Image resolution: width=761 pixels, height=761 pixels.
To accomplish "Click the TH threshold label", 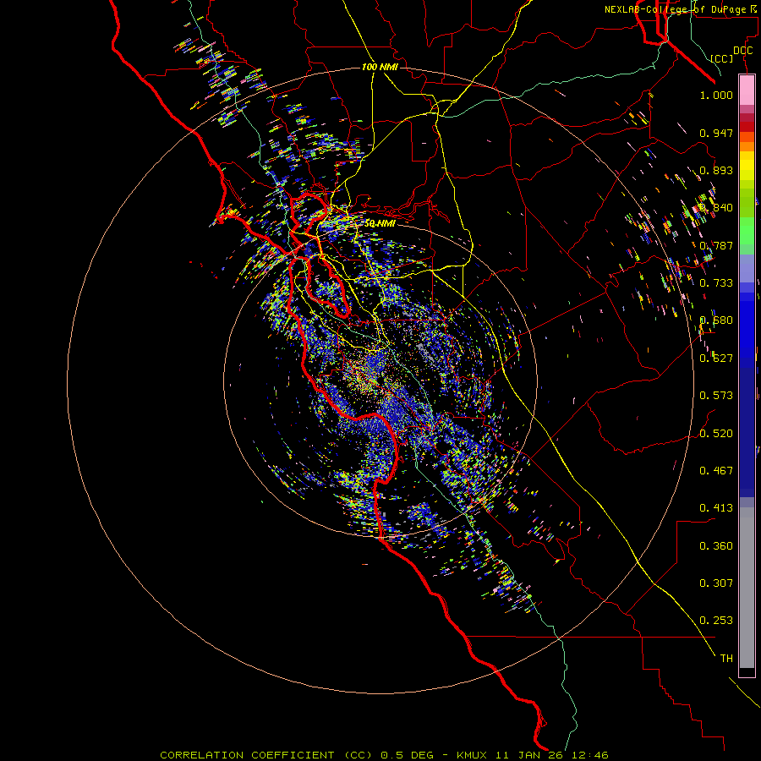I will coord(726,659).
